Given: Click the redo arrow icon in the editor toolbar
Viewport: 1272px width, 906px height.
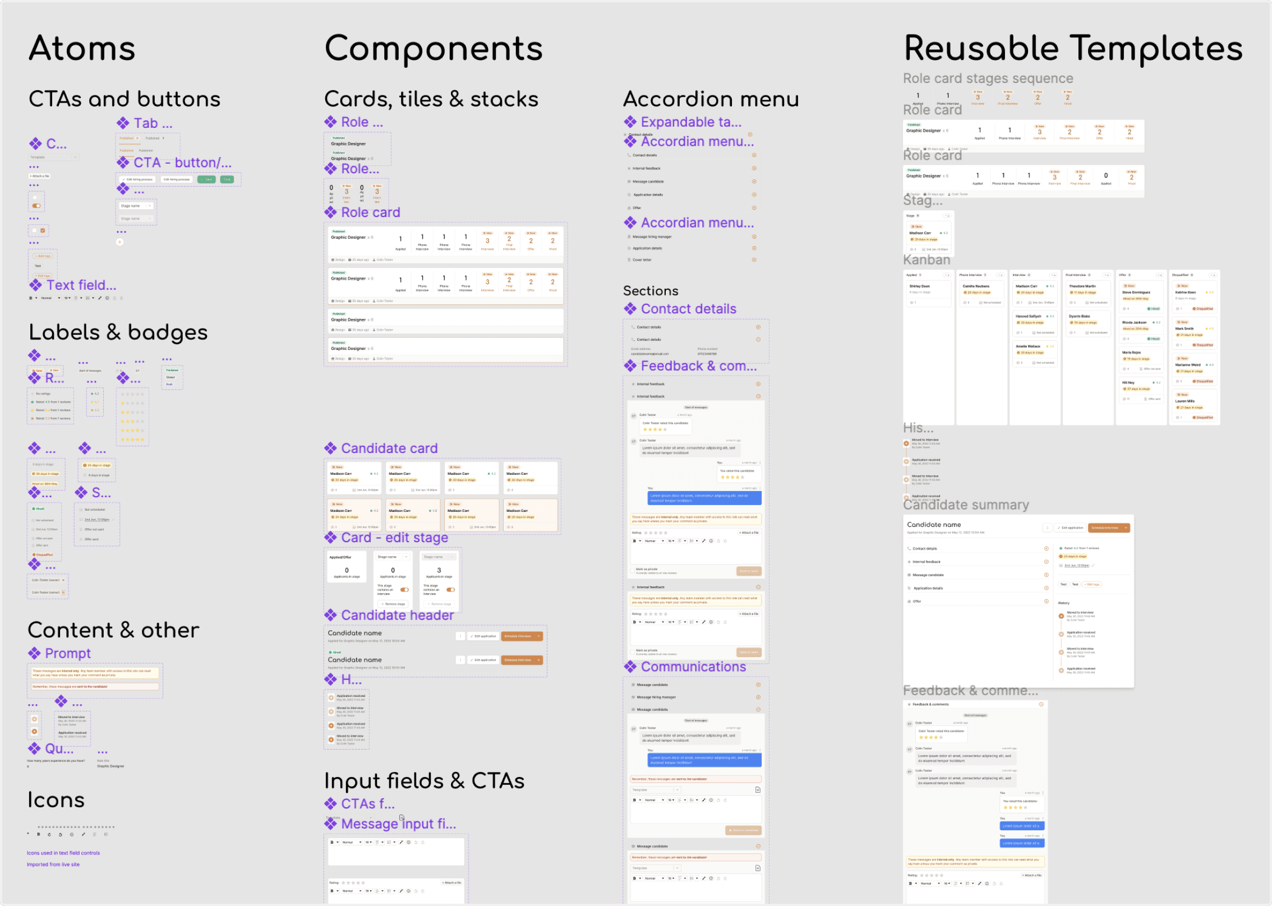Looking at the screenshot, I should [423, 842].
